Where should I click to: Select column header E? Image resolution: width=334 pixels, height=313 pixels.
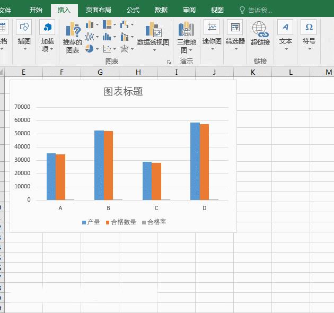coord(24,72)
